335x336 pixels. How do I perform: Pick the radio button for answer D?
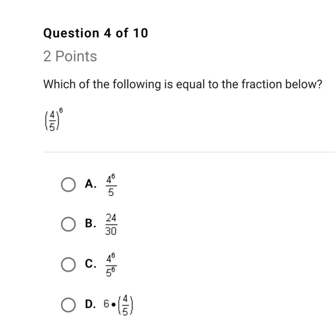coord(68,305)
